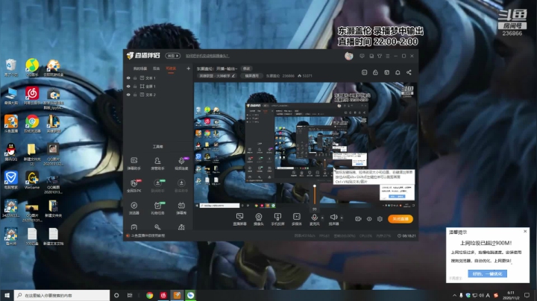Viewport: 537px width, 301px height.
Task: Open stream settings gear icon
Action: click(380, 219)
